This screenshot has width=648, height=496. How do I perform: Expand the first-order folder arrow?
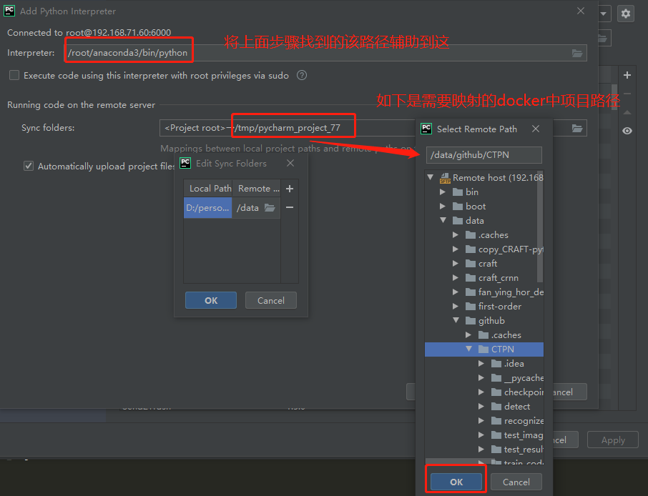[456, 307]
